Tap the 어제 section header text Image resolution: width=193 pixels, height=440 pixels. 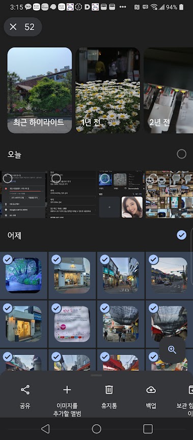14,235
